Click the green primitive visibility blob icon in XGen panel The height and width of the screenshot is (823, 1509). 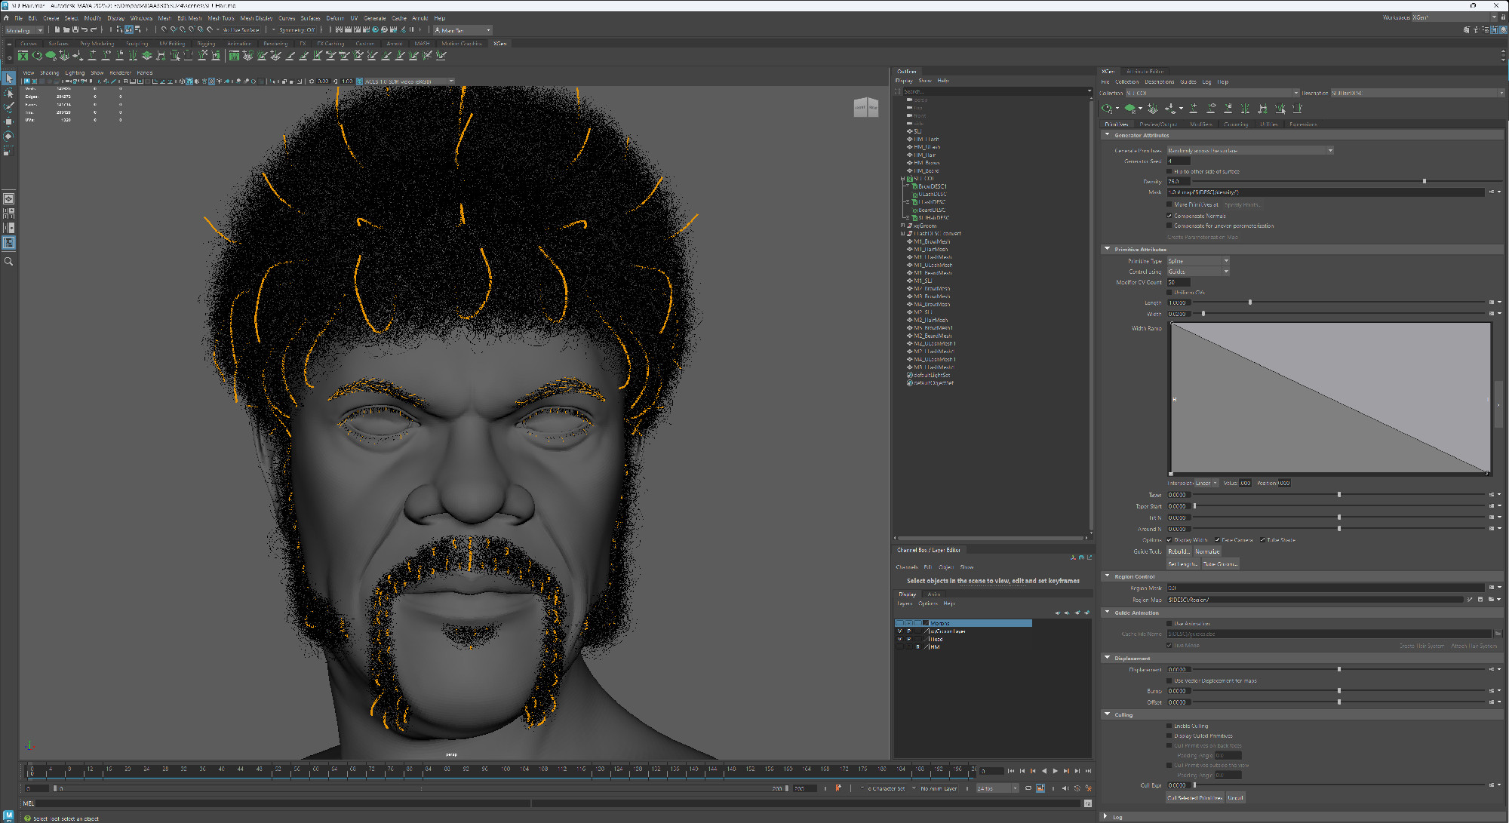pos(1129,109)
